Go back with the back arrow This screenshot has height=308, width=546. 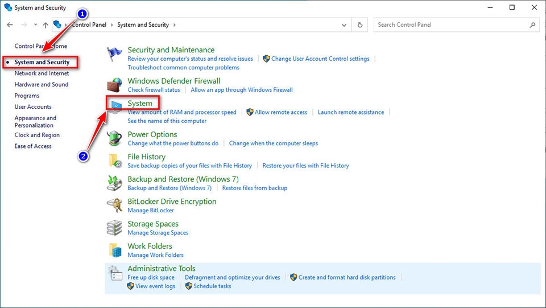tap(10, 24)
